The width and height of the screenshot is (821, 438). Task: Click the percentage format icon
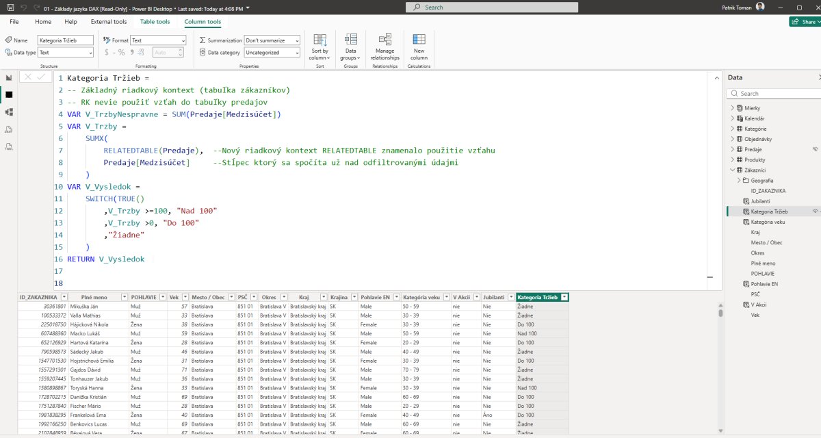pyautogui.click(x=122, y=52)
